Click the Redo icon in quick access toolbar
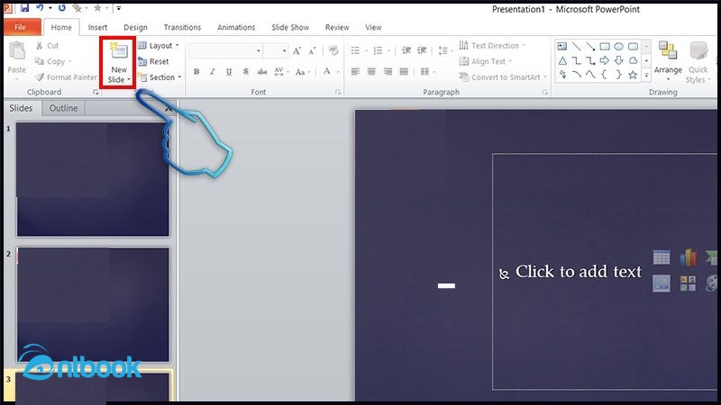721x405 pixels. 62,8
